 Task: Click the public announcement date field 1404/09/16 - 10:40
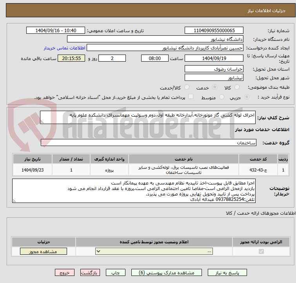point(56,31)
